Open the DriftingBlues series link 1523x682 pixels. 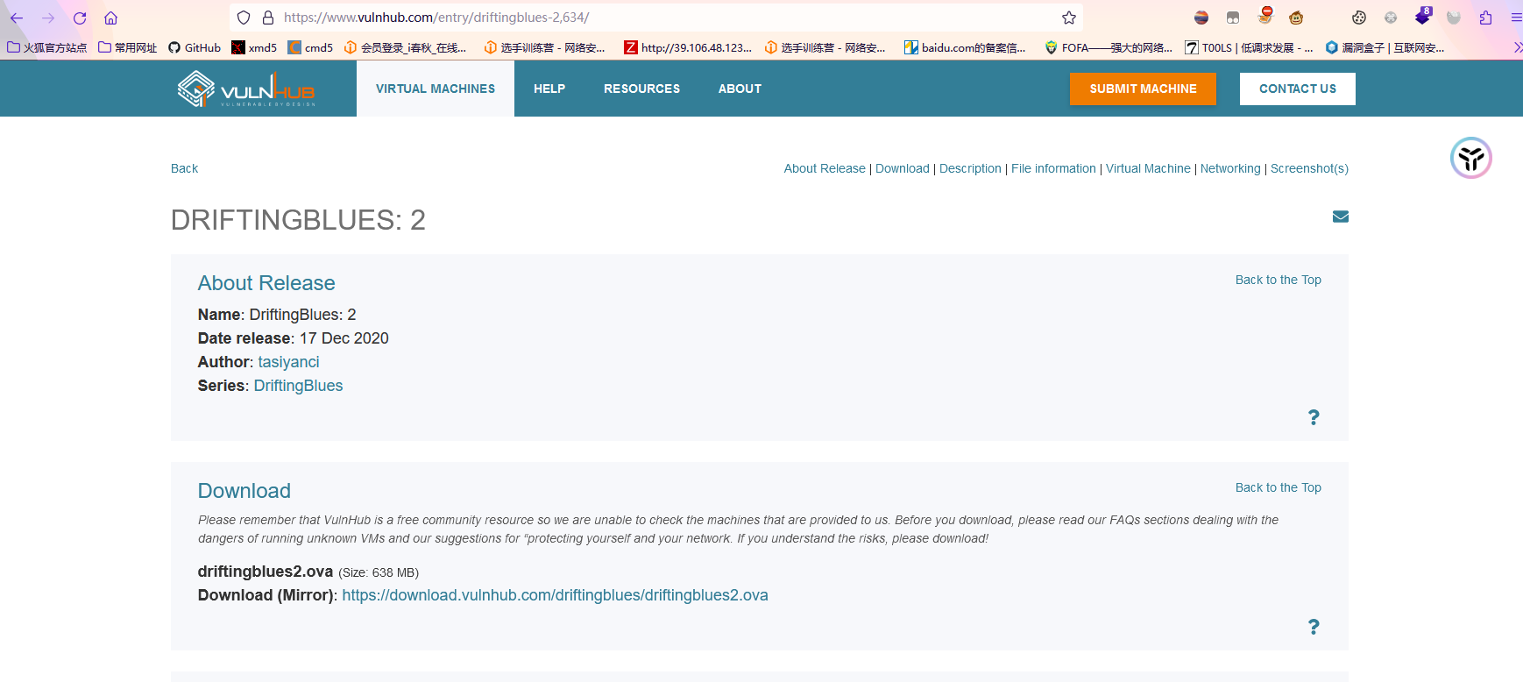(x=298, y=386)
